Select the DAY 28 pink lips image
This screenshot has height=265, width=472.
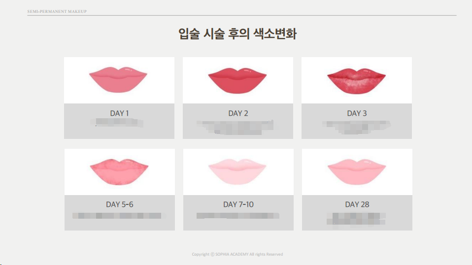coord(357,172)
